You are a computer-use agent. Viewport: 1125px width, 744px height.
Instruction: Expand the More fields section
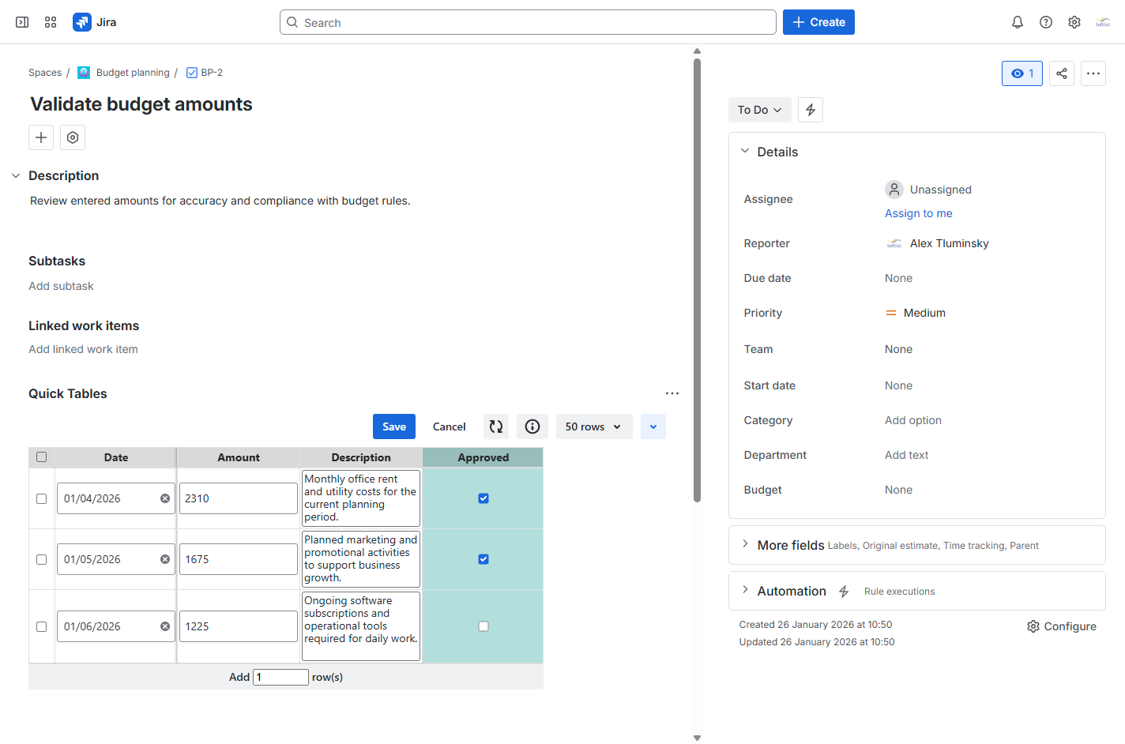(x=745, y=544)
